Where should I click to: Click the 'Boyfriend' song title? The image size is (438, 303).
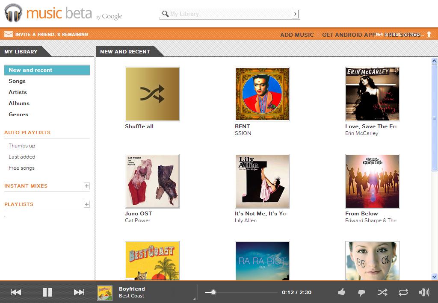click(x=132, y=289)
